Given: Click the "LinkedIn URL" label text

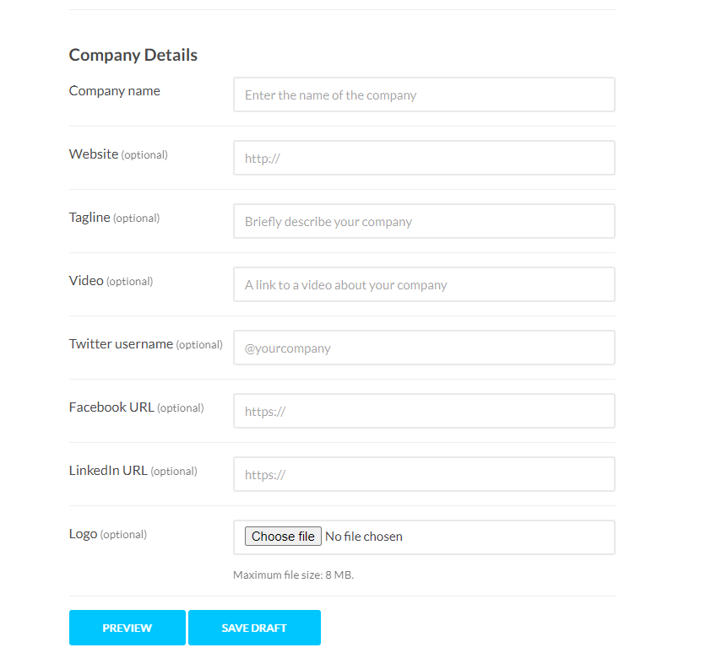Looking at the screenshot, I should point(108,471).
